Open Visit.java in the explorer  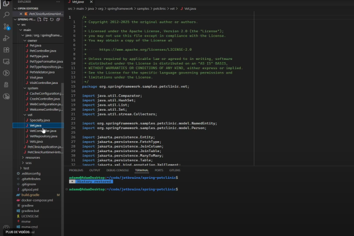(36, 77)
